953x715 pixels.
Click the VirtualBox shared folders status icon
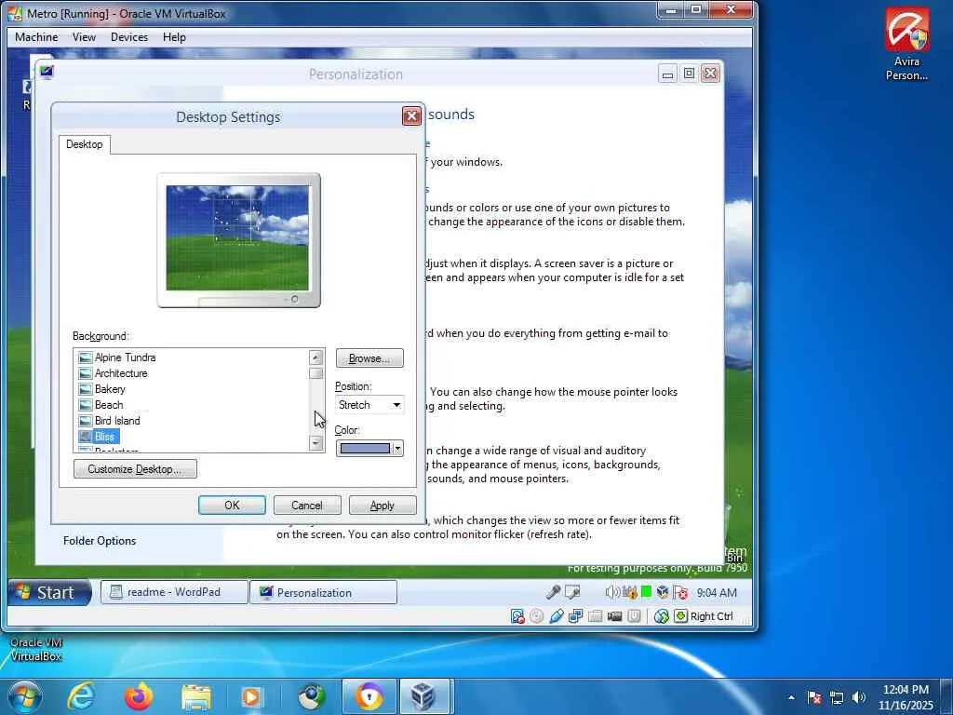coord(595,616)
